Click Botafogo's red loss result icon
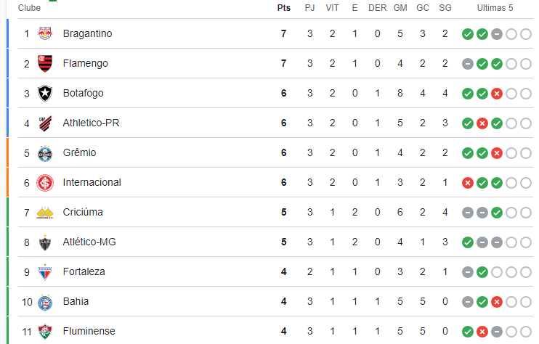This screenshot has height=344, width=539. pos(497,94)
